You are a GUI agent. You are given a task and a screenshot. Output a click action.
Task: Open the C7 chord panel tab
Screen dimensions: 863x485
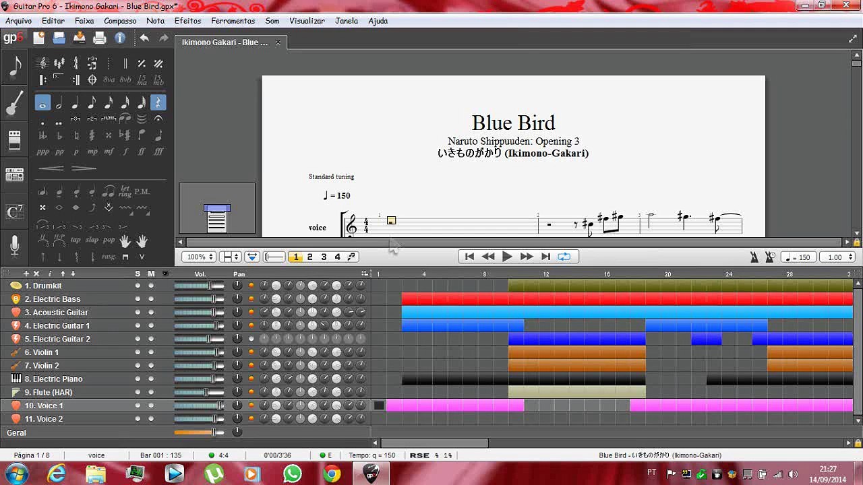click(x=14, y=212)
